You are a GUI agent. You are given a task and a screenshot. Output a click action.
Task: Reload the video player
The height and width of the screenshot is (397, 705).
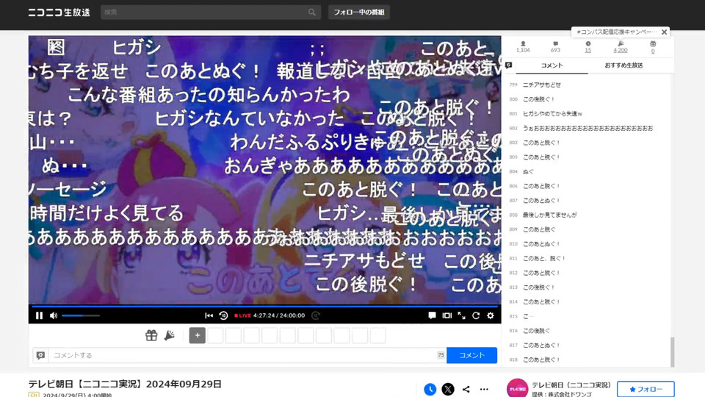[x=476, y=315]
